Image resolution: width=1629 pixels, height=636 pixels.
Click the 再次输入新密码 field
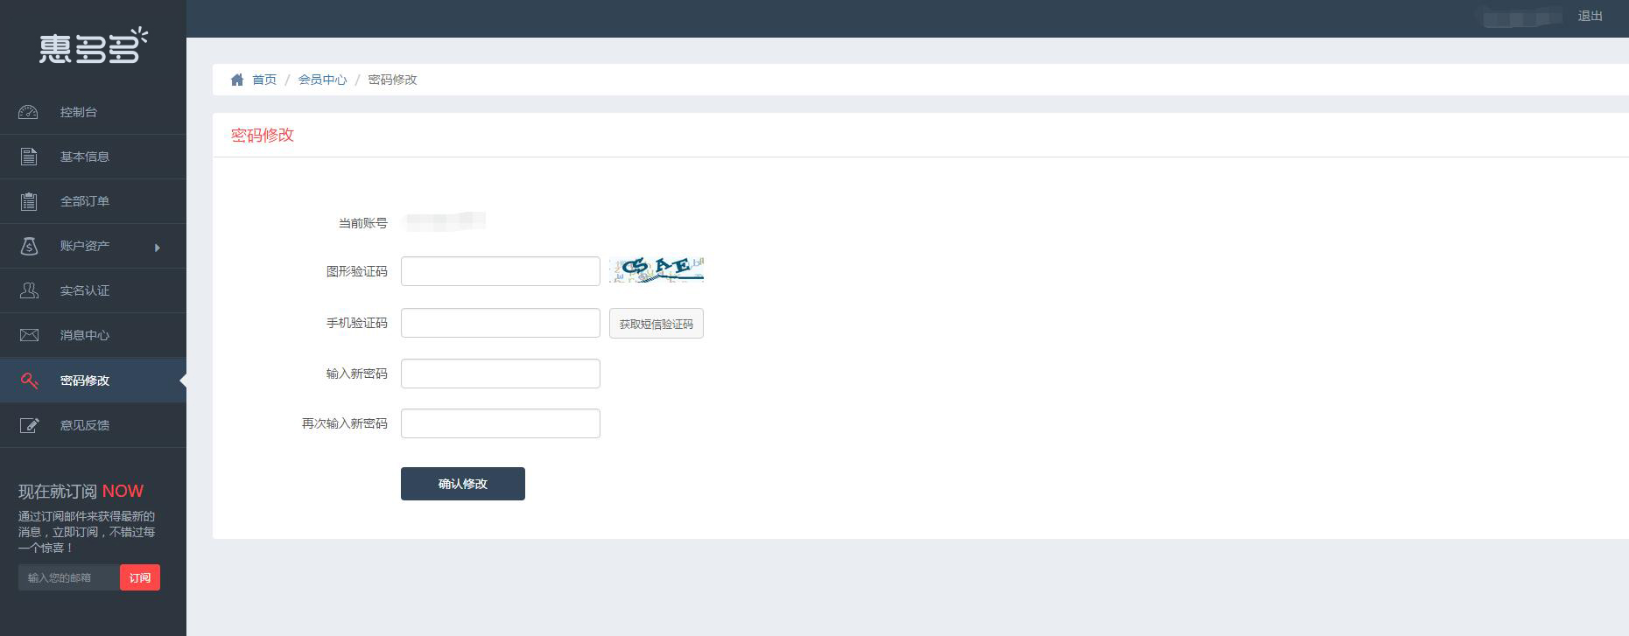[500, 423]
